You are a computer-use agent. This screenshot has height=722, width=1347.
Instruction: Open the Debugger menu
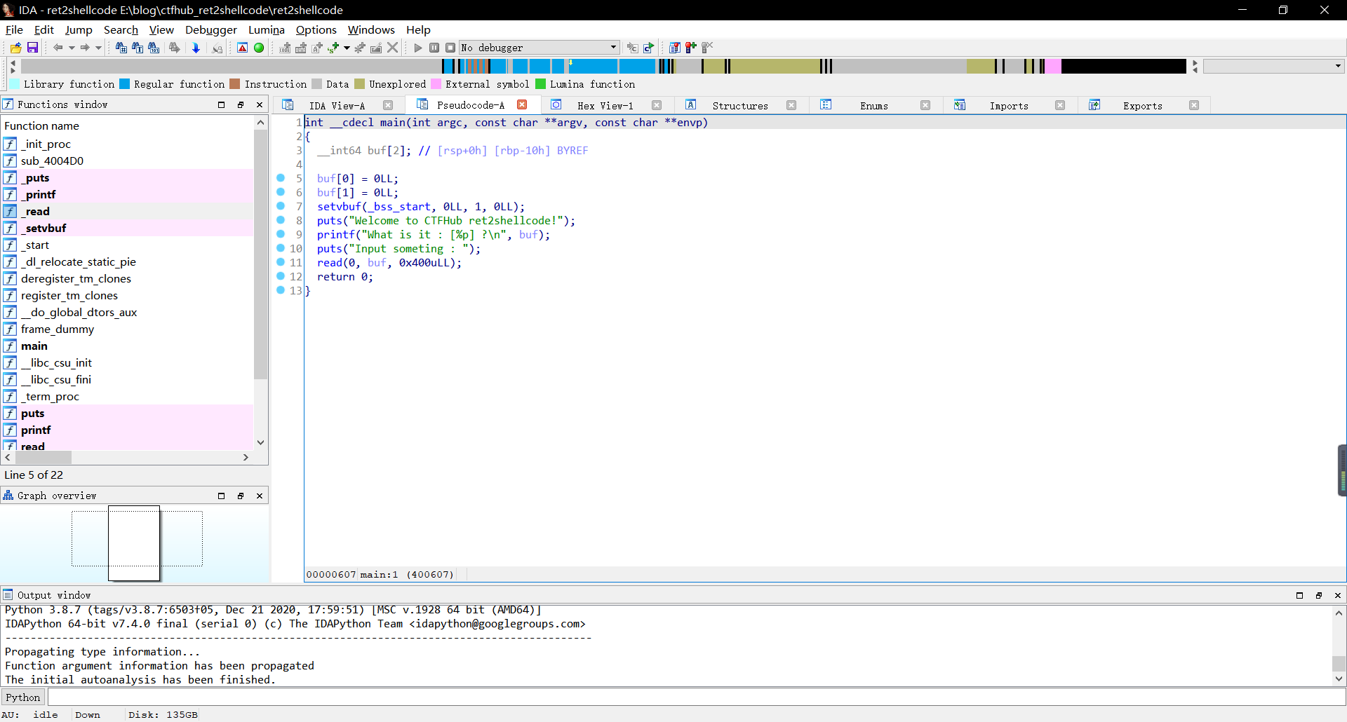[210, 29]
